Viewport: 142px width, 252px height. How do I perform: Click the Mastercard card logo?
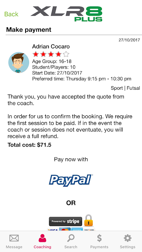click(x=65, y=229)
